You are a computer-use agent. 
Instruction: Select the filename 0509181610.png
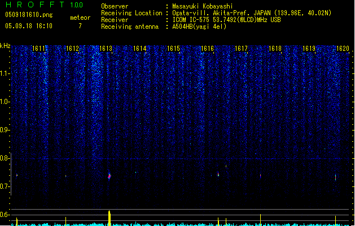[29, 15]
